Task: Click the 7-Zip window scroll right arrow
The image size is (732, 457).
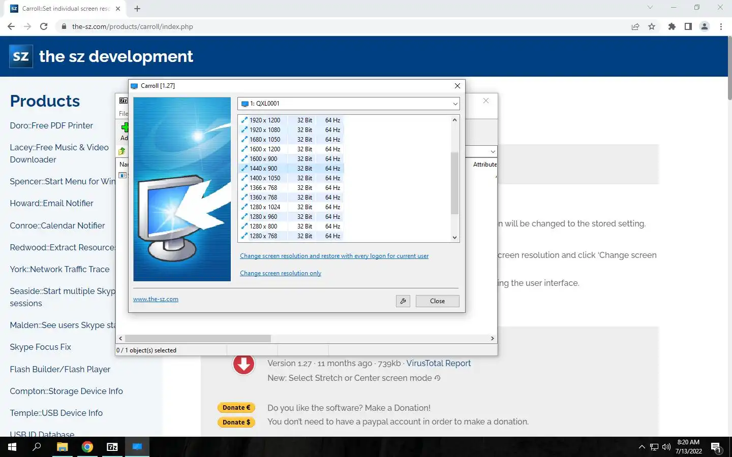Action: 492,338
